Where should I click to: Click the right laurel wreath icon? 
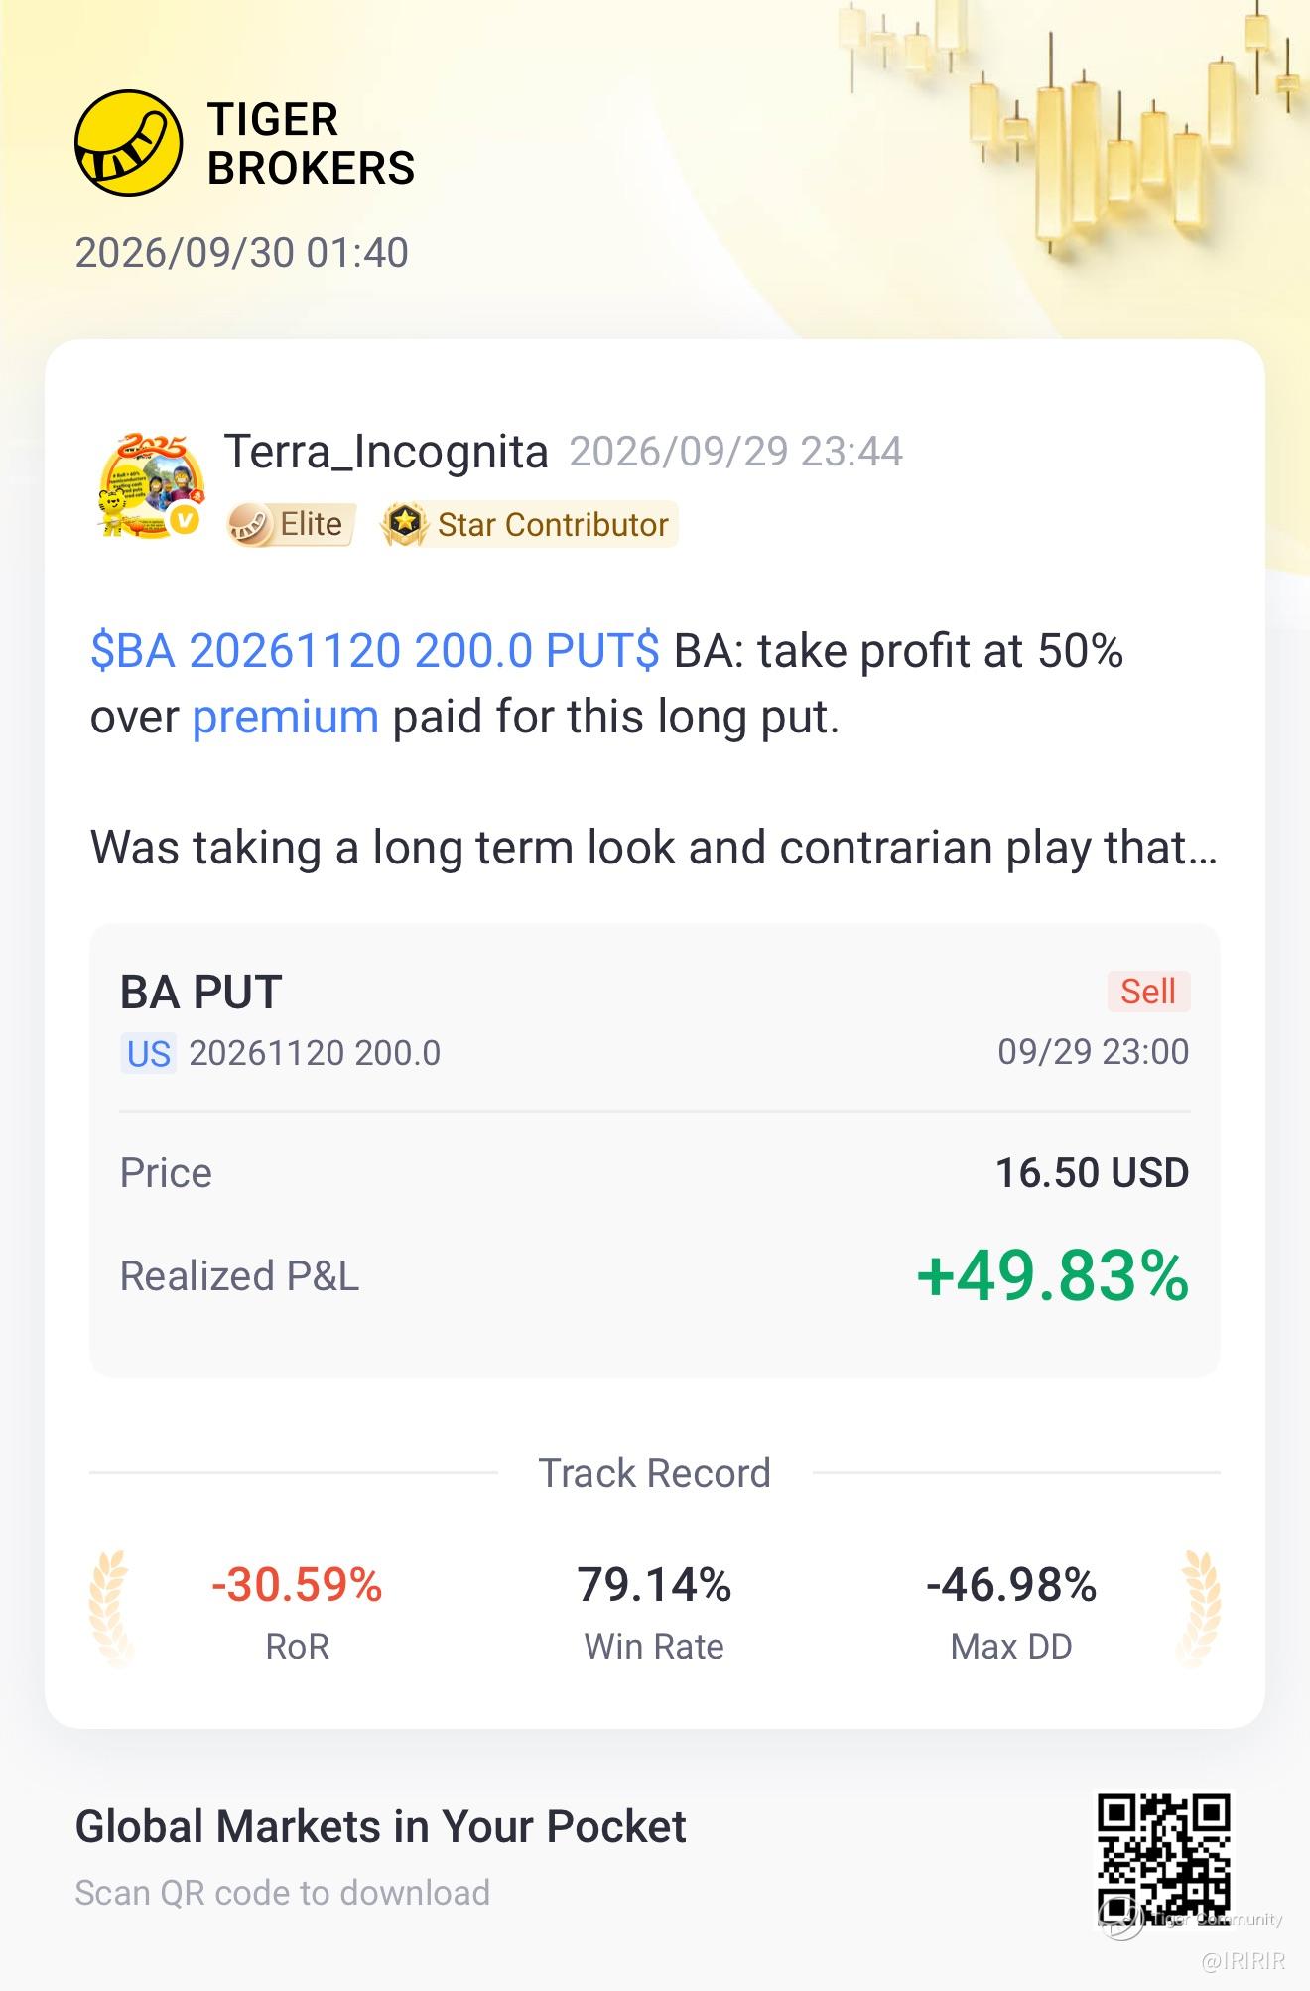tap(1199, 1608)
